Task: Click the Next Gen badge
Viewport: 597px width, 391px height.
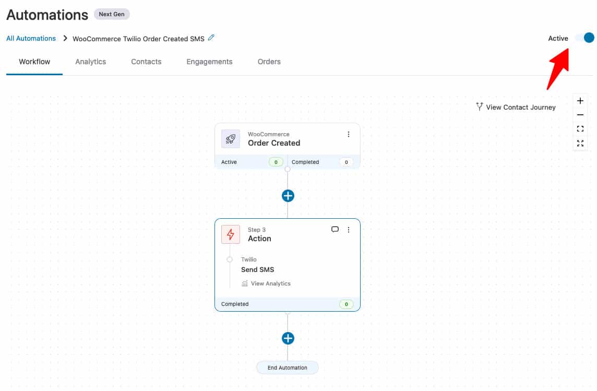Action: (112, 14)
